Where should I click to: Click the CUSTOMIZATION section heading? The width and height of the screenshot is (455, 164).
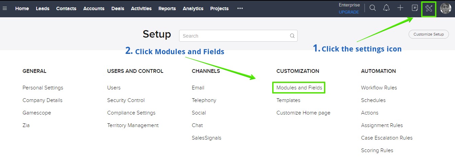click(x=298, y=71)
